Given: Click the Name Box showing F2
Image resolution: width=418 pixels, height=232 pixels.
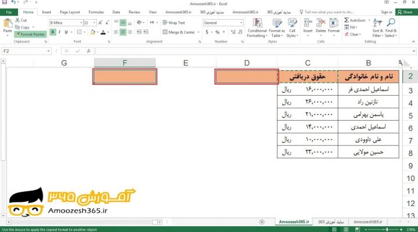Looking at the screenshot, I should pos(26,51).
